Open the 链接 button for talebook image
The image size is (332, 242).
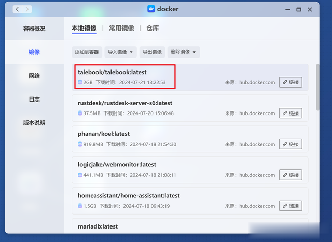(x=290, y=82)
